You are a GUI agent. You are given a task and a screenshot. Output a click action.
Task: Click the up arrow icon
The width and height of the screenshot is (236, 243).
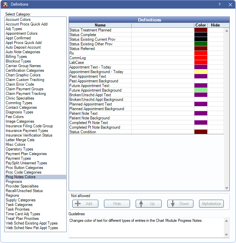tap(141, 204)
